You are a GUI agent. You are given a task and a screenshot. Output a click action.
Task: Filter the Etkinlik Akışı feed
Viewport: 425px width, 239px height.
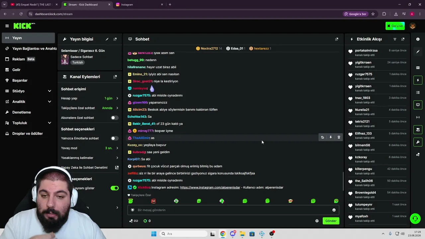(x=395, y=39)
